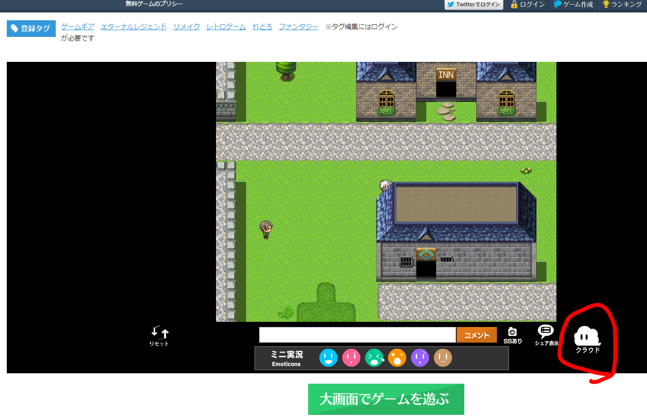Click the INN sign on building

point(446,74)
